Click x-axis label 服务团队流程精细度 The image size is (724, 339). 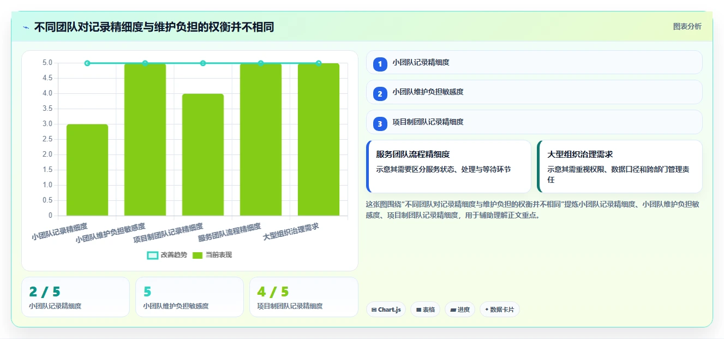click(230, 232)
